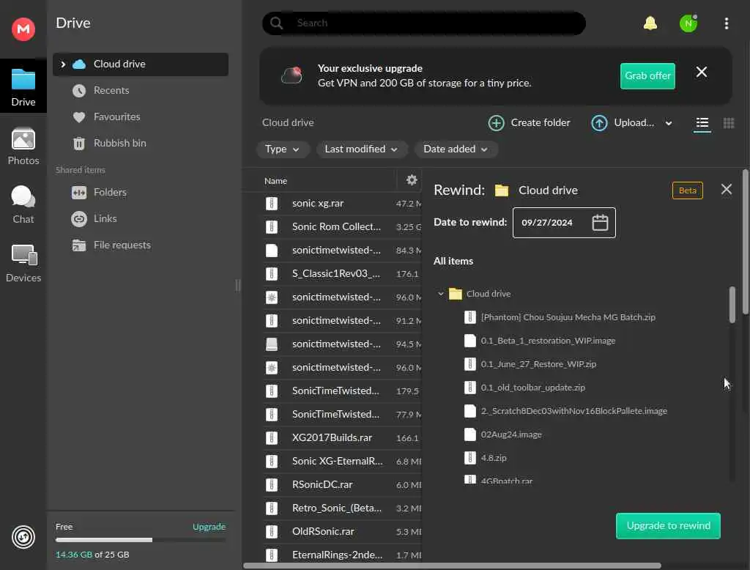
Task: Select Cloud drive folder in Rewind tree
Action: 479,294
